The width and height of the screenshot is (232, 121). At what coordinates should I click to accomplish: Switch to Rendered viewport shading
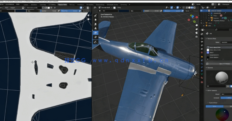(195, 8)
